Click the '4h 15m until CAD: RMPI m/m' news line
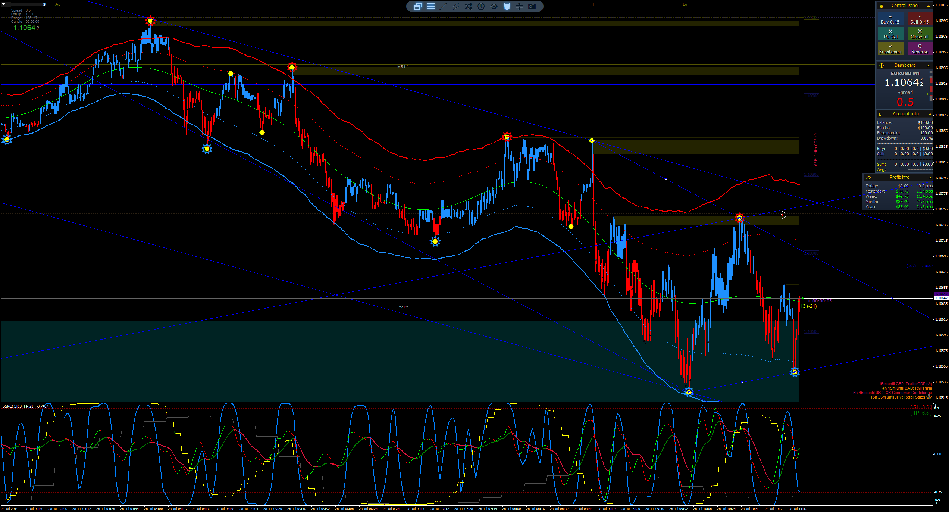949x512 pixels. (907, 388)
